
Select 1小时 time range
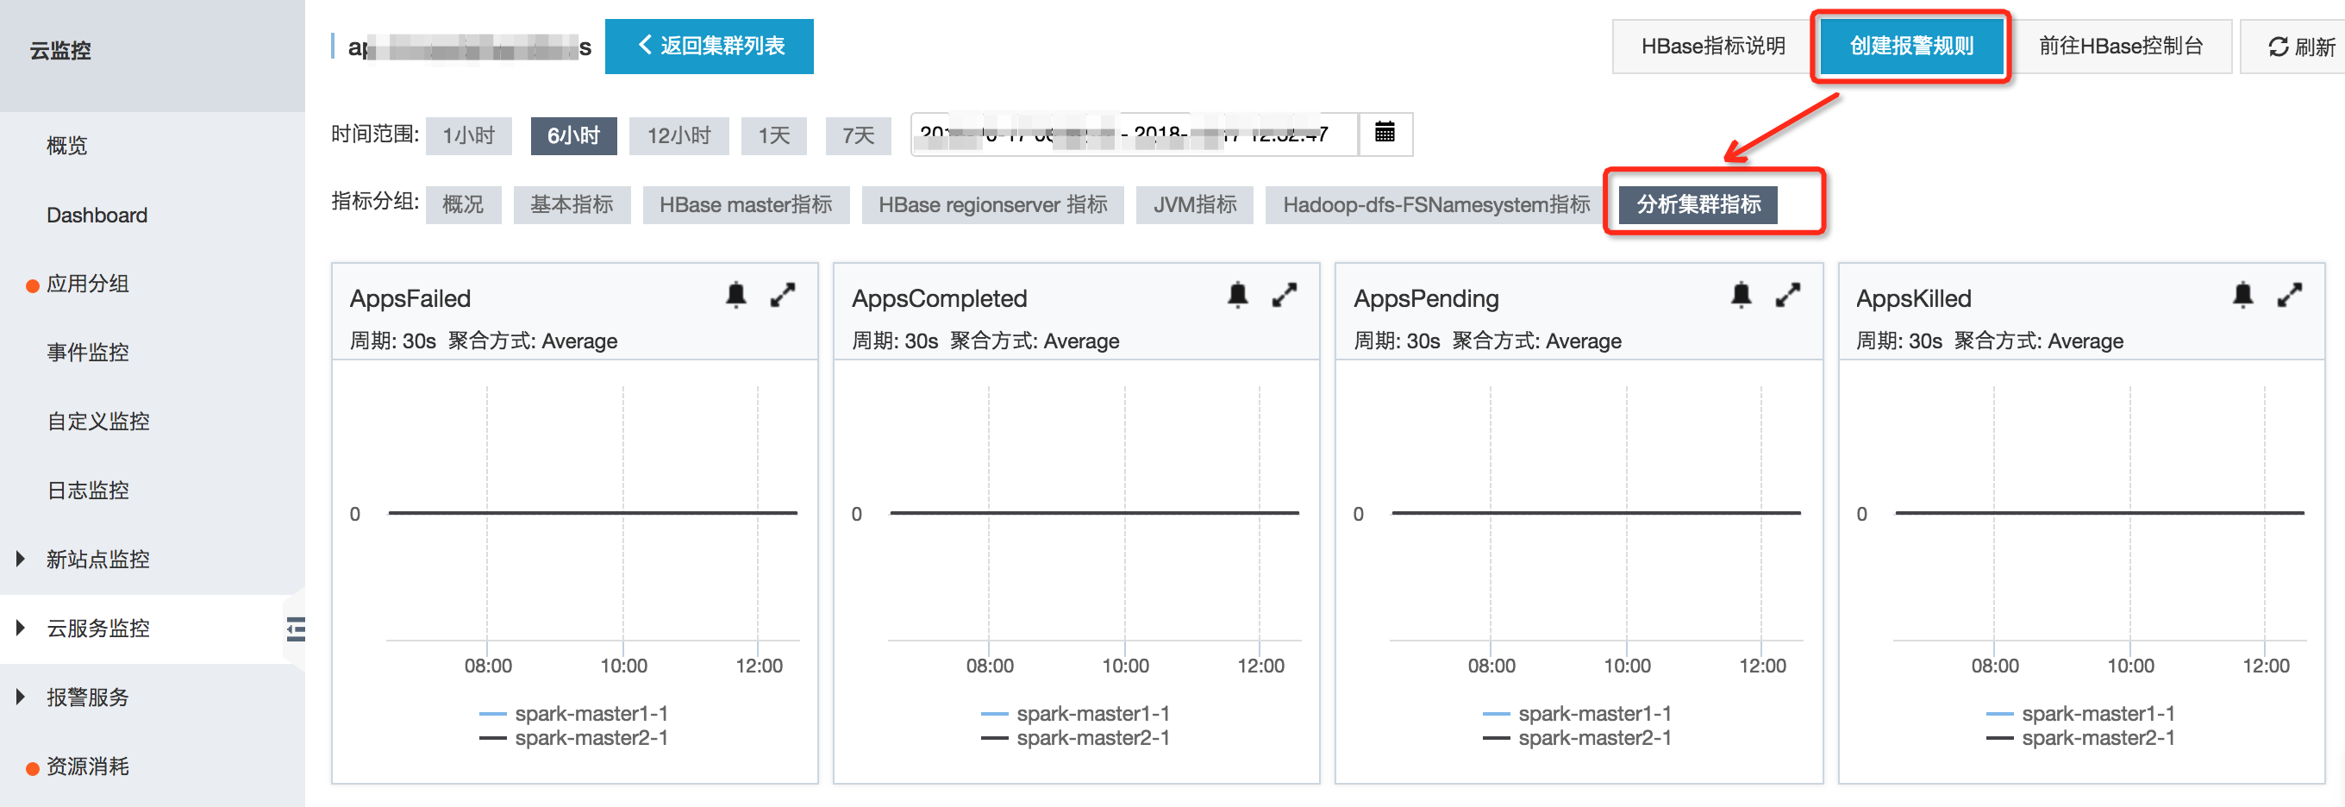469,135
